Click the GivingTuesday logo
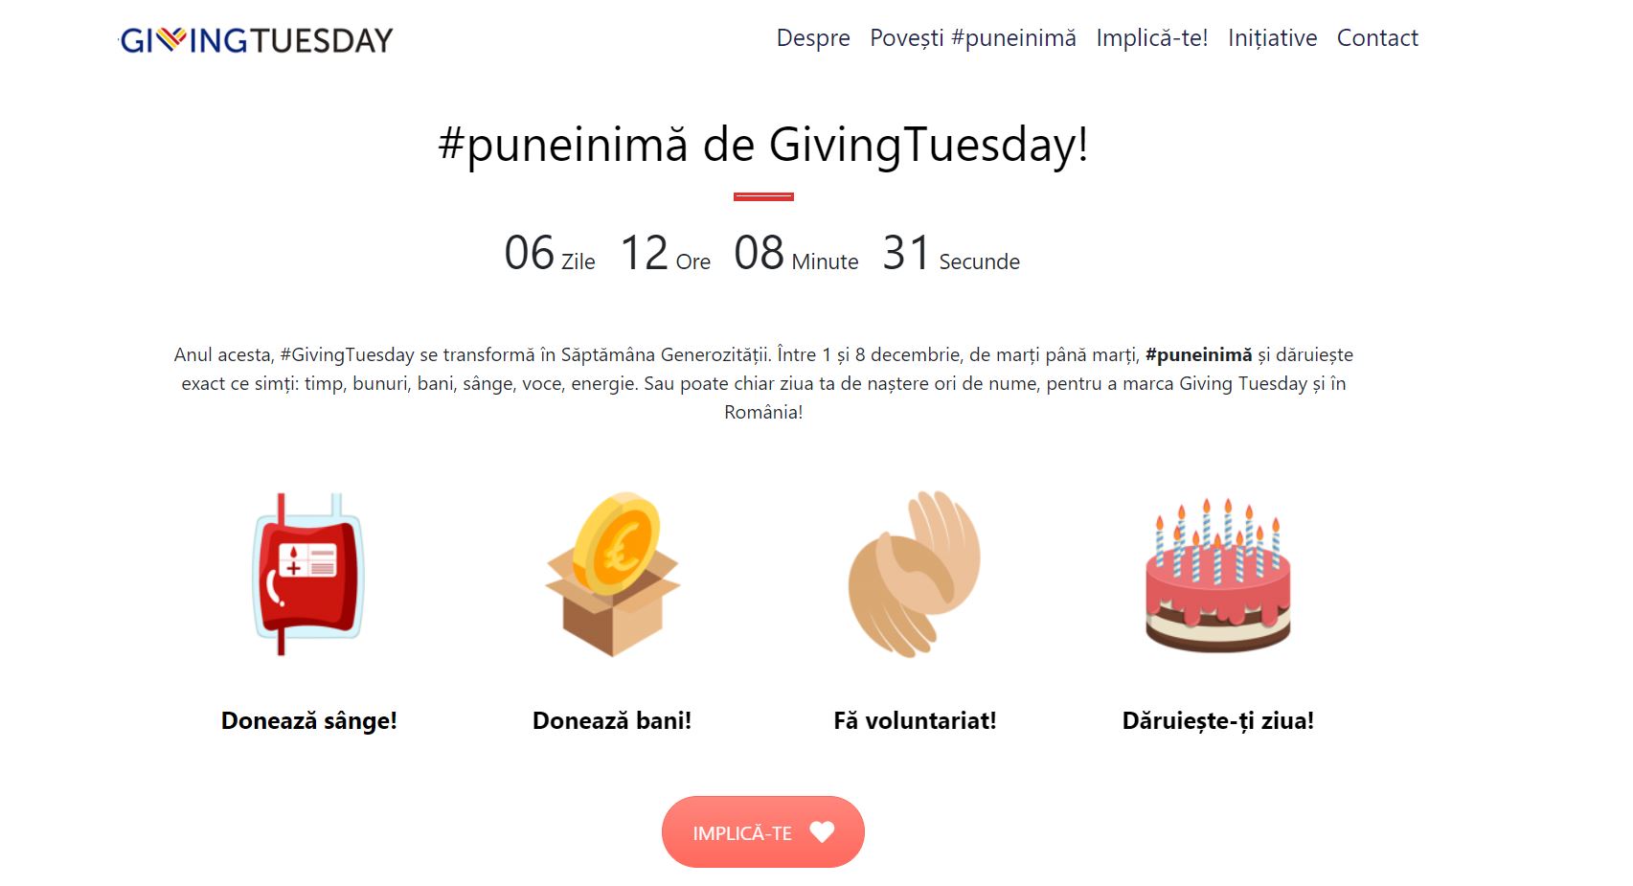This screenshot has height=886, width=1633. pyautogui.click(x=257, y=40)
